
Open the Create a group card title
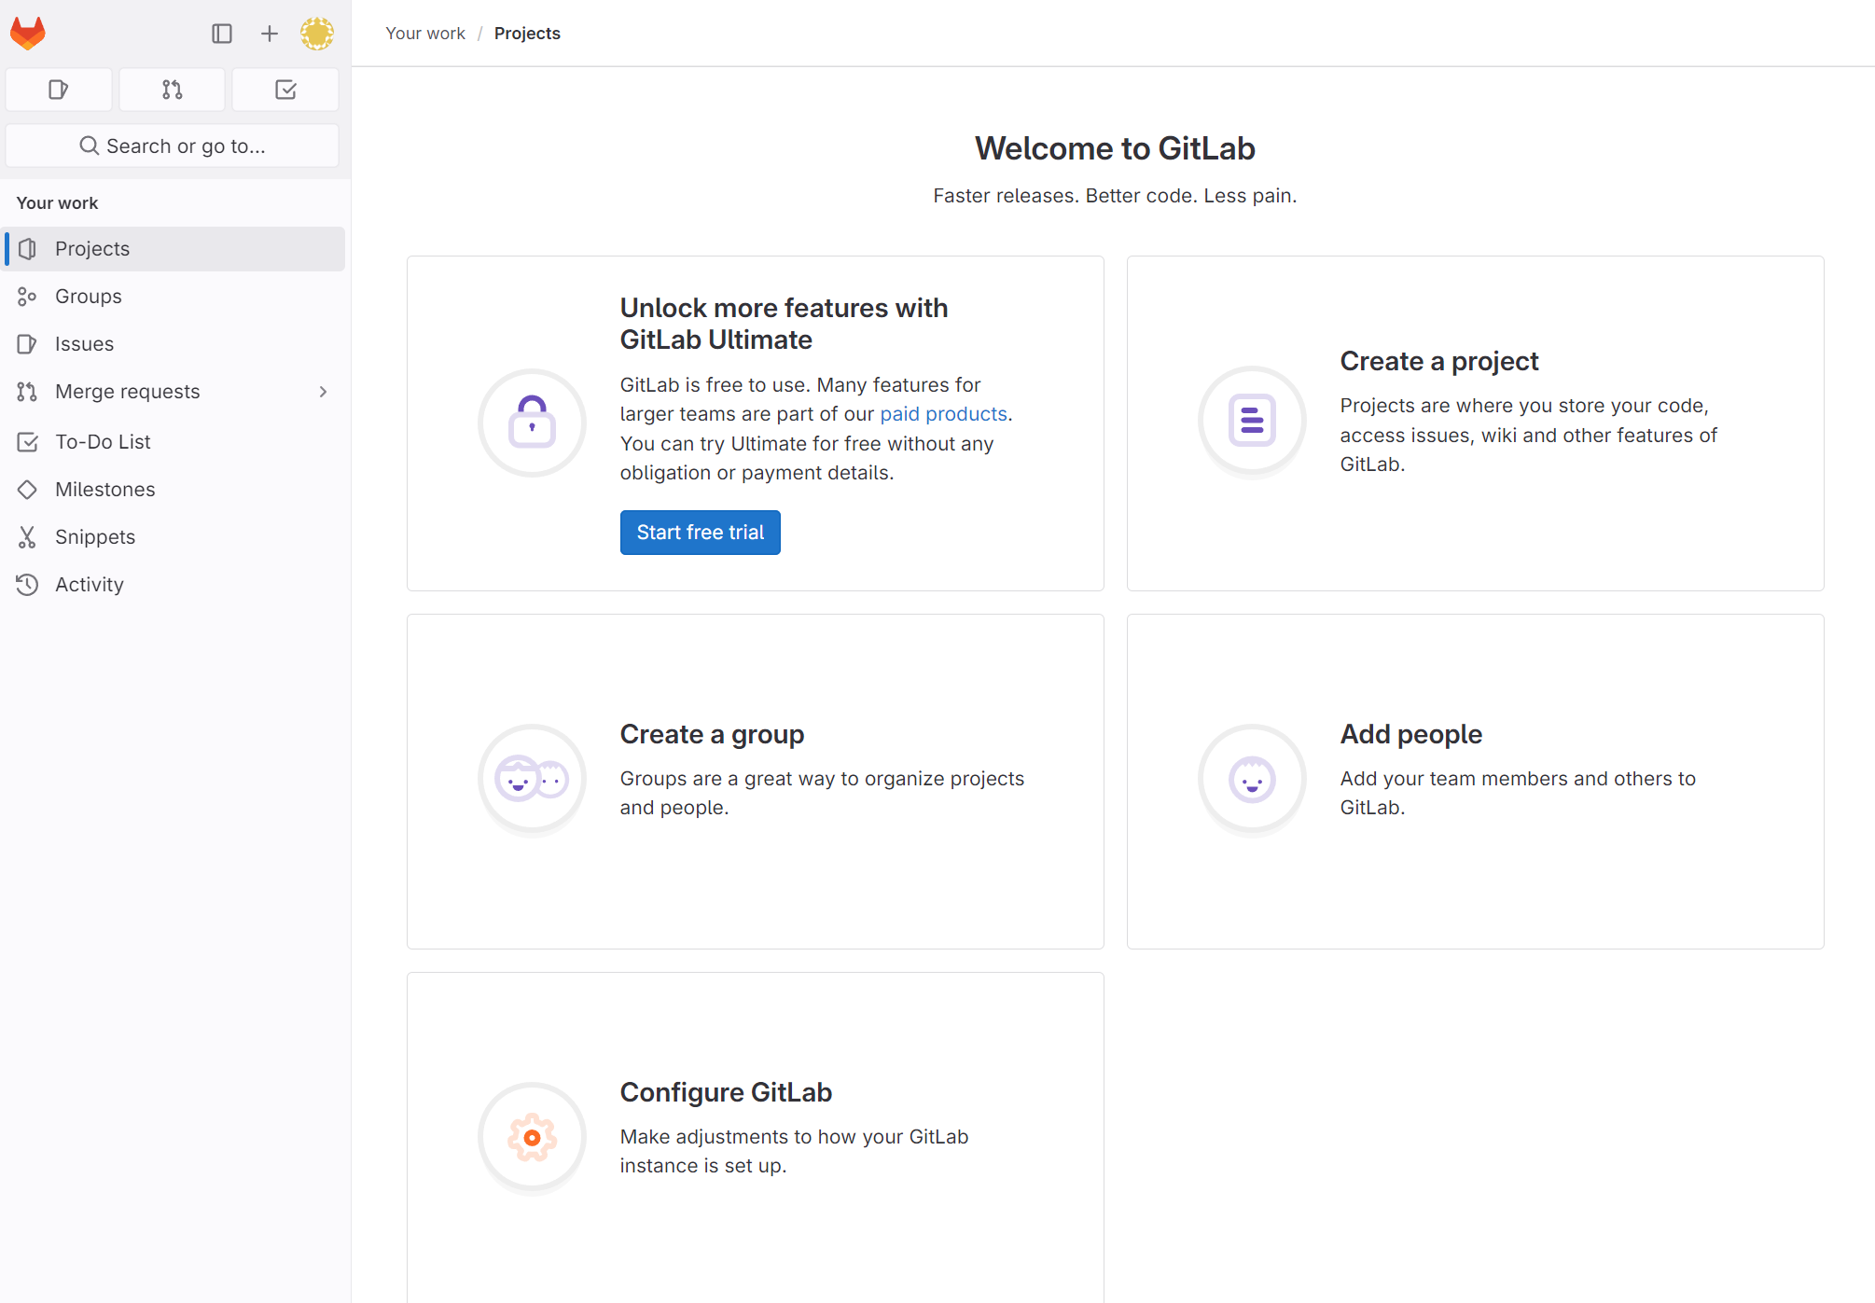[x=712, y=735]
